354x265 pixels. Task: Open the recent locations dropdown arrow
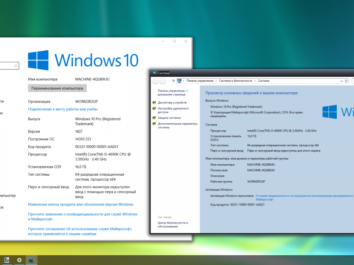[169, 81]
